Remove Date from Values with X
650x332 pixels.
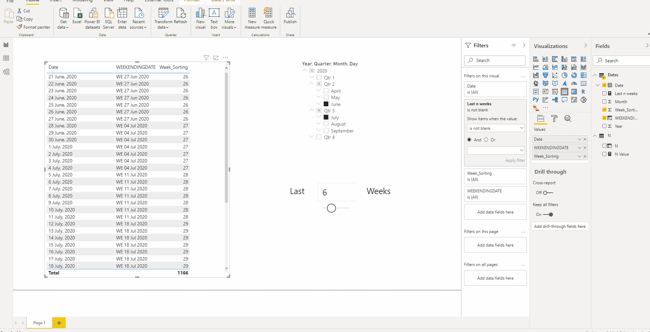[585, 139]
